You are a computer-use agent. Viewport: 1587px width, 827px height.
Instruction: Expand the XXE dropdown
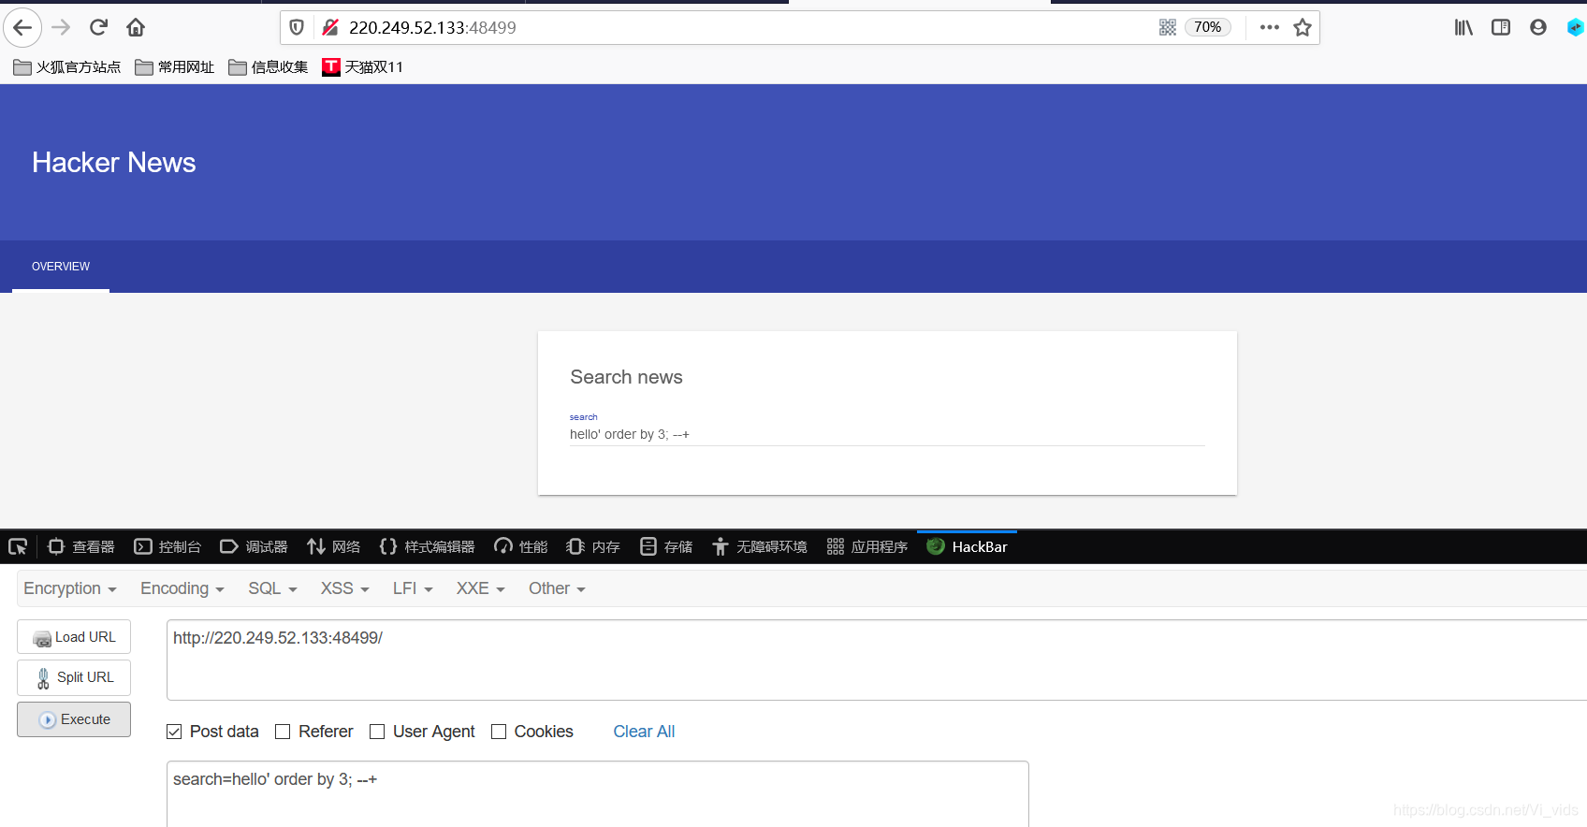coord(481,588)
